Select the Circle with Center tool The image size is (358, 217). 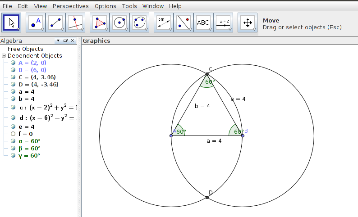pyautogui.click(x=119, y=23)
